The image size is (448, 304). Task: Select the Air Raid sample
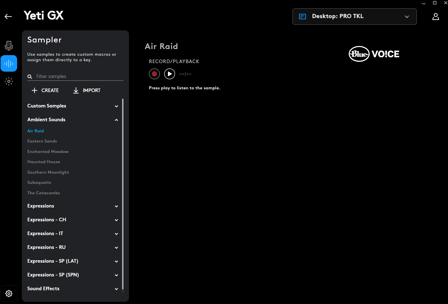[x=36, y=131]
